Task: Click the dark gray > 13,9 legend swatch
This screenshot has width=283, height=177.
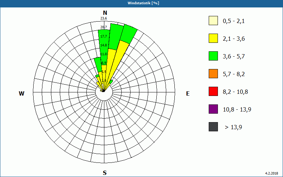Action: [x=213, y=127]
